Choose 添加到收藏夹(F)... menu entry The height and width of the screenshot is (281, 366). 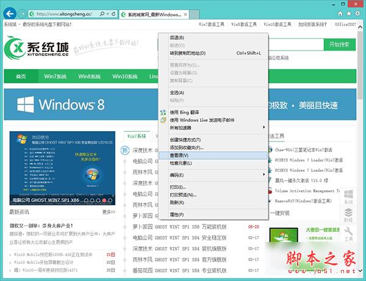213,148
